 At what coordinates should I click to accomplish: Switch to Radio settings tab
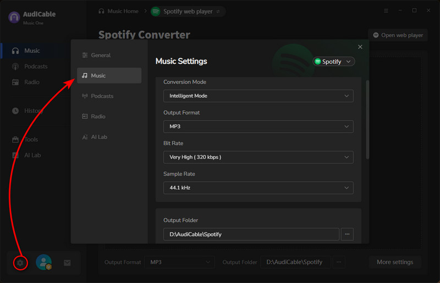[109, 116]
